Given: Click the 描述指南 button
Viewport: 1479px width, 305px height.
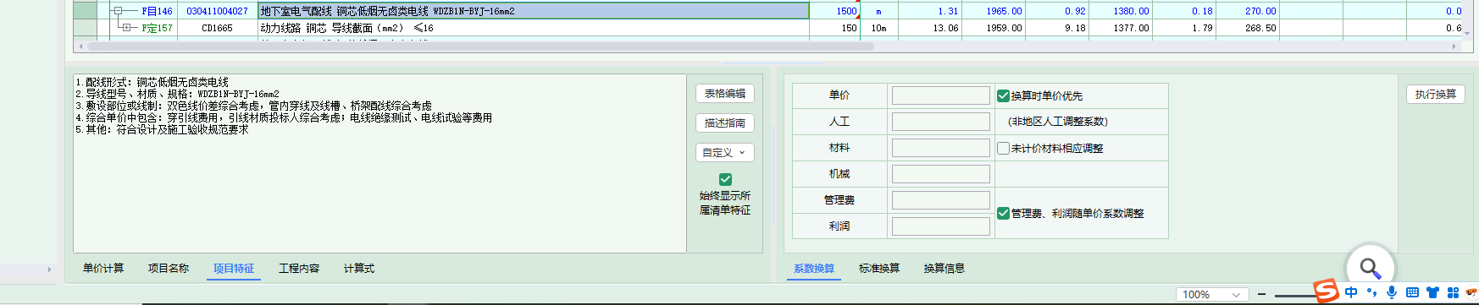Looking at the screenshot, I should (724, 123).
